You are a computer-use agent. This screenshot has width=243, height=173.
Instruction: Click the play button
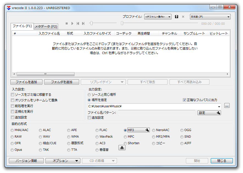[72, 23]
